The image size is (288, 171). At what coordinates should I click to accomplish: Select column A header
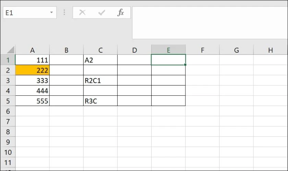[32, 50]
